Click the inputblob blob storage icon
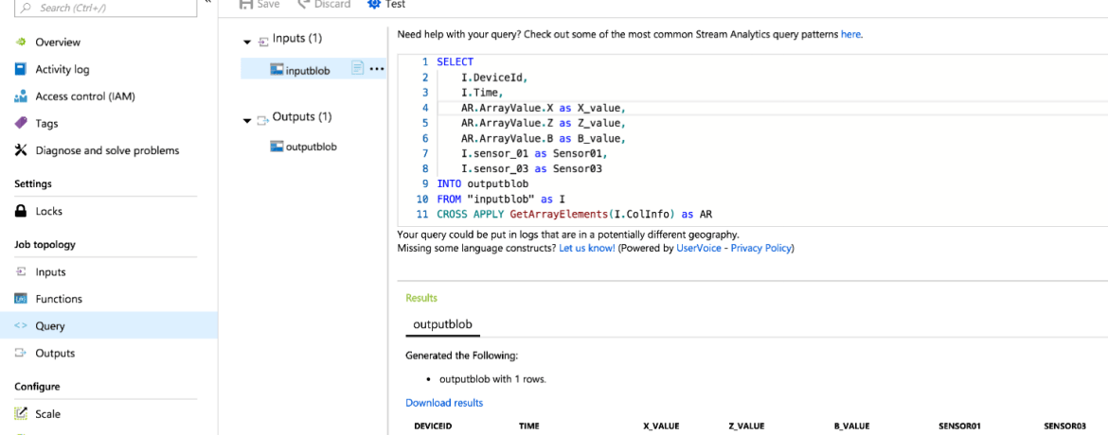This screenshot has height=435, width=1108. 277,69
